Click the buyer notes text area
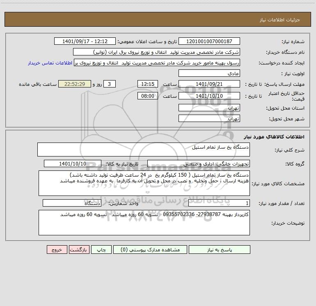316x306 pixels. coord(144,223)
